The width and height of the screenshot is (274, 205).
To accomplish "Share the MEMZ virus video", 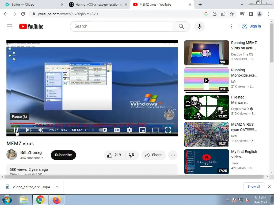I will [x=153, y=155].
